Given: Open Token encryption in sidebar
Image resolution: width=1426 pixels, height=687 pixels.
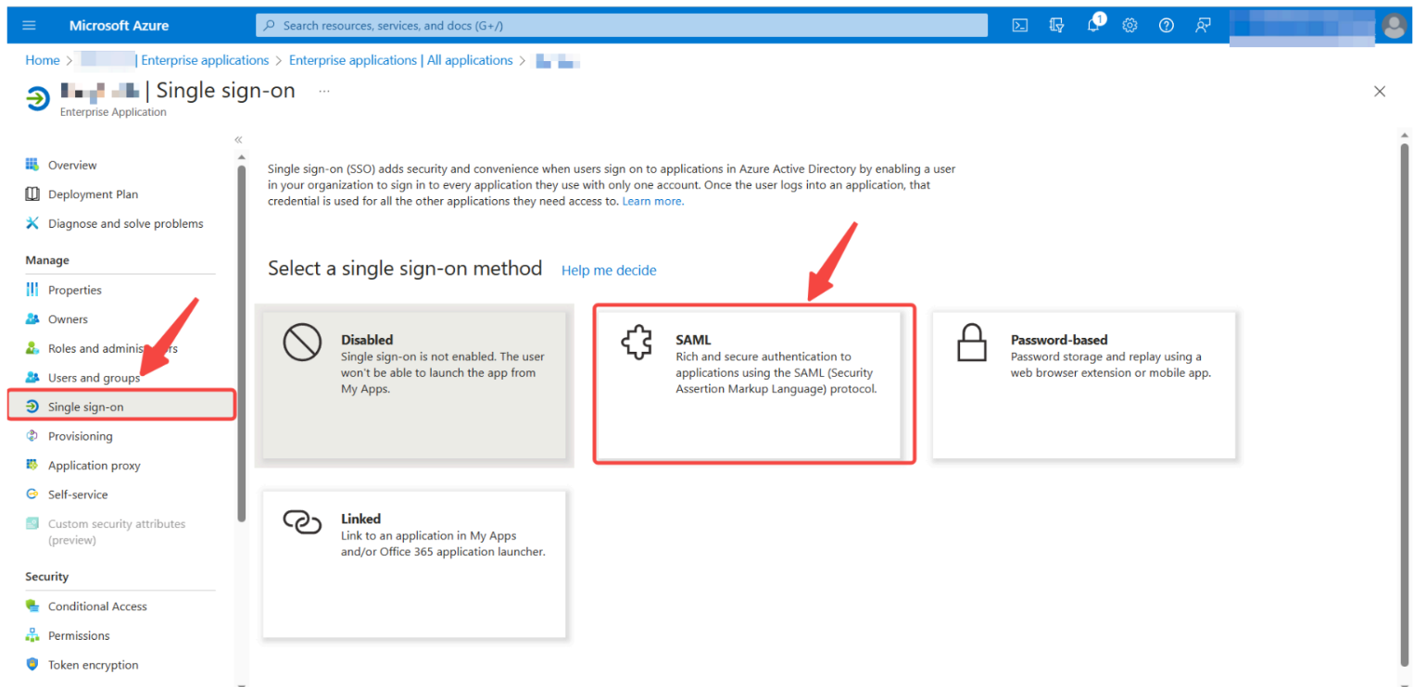Looking at the screenshot, I should pyautogui.click(x=93, y=665).
